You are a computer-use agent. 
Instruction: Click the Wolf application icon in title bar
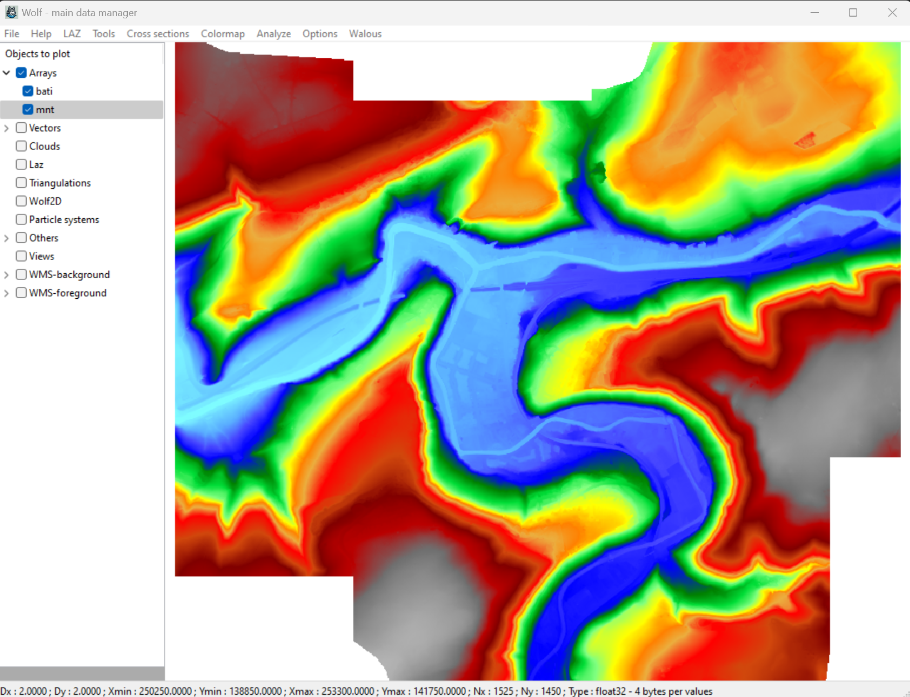(x=11, y=12)
